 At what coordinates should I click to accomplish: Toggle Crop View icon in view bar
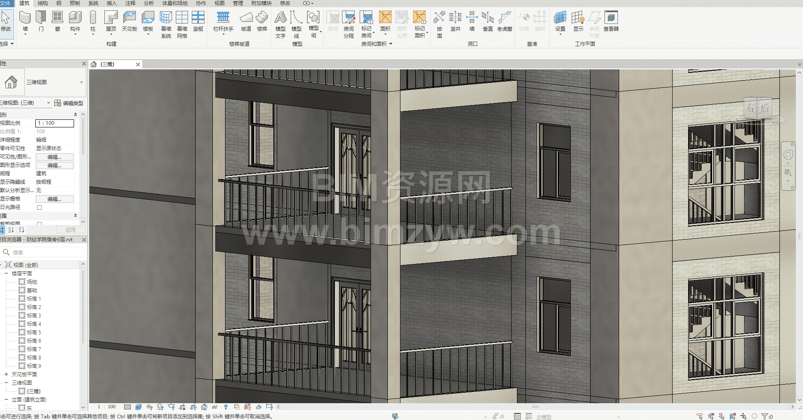[182, 407]
